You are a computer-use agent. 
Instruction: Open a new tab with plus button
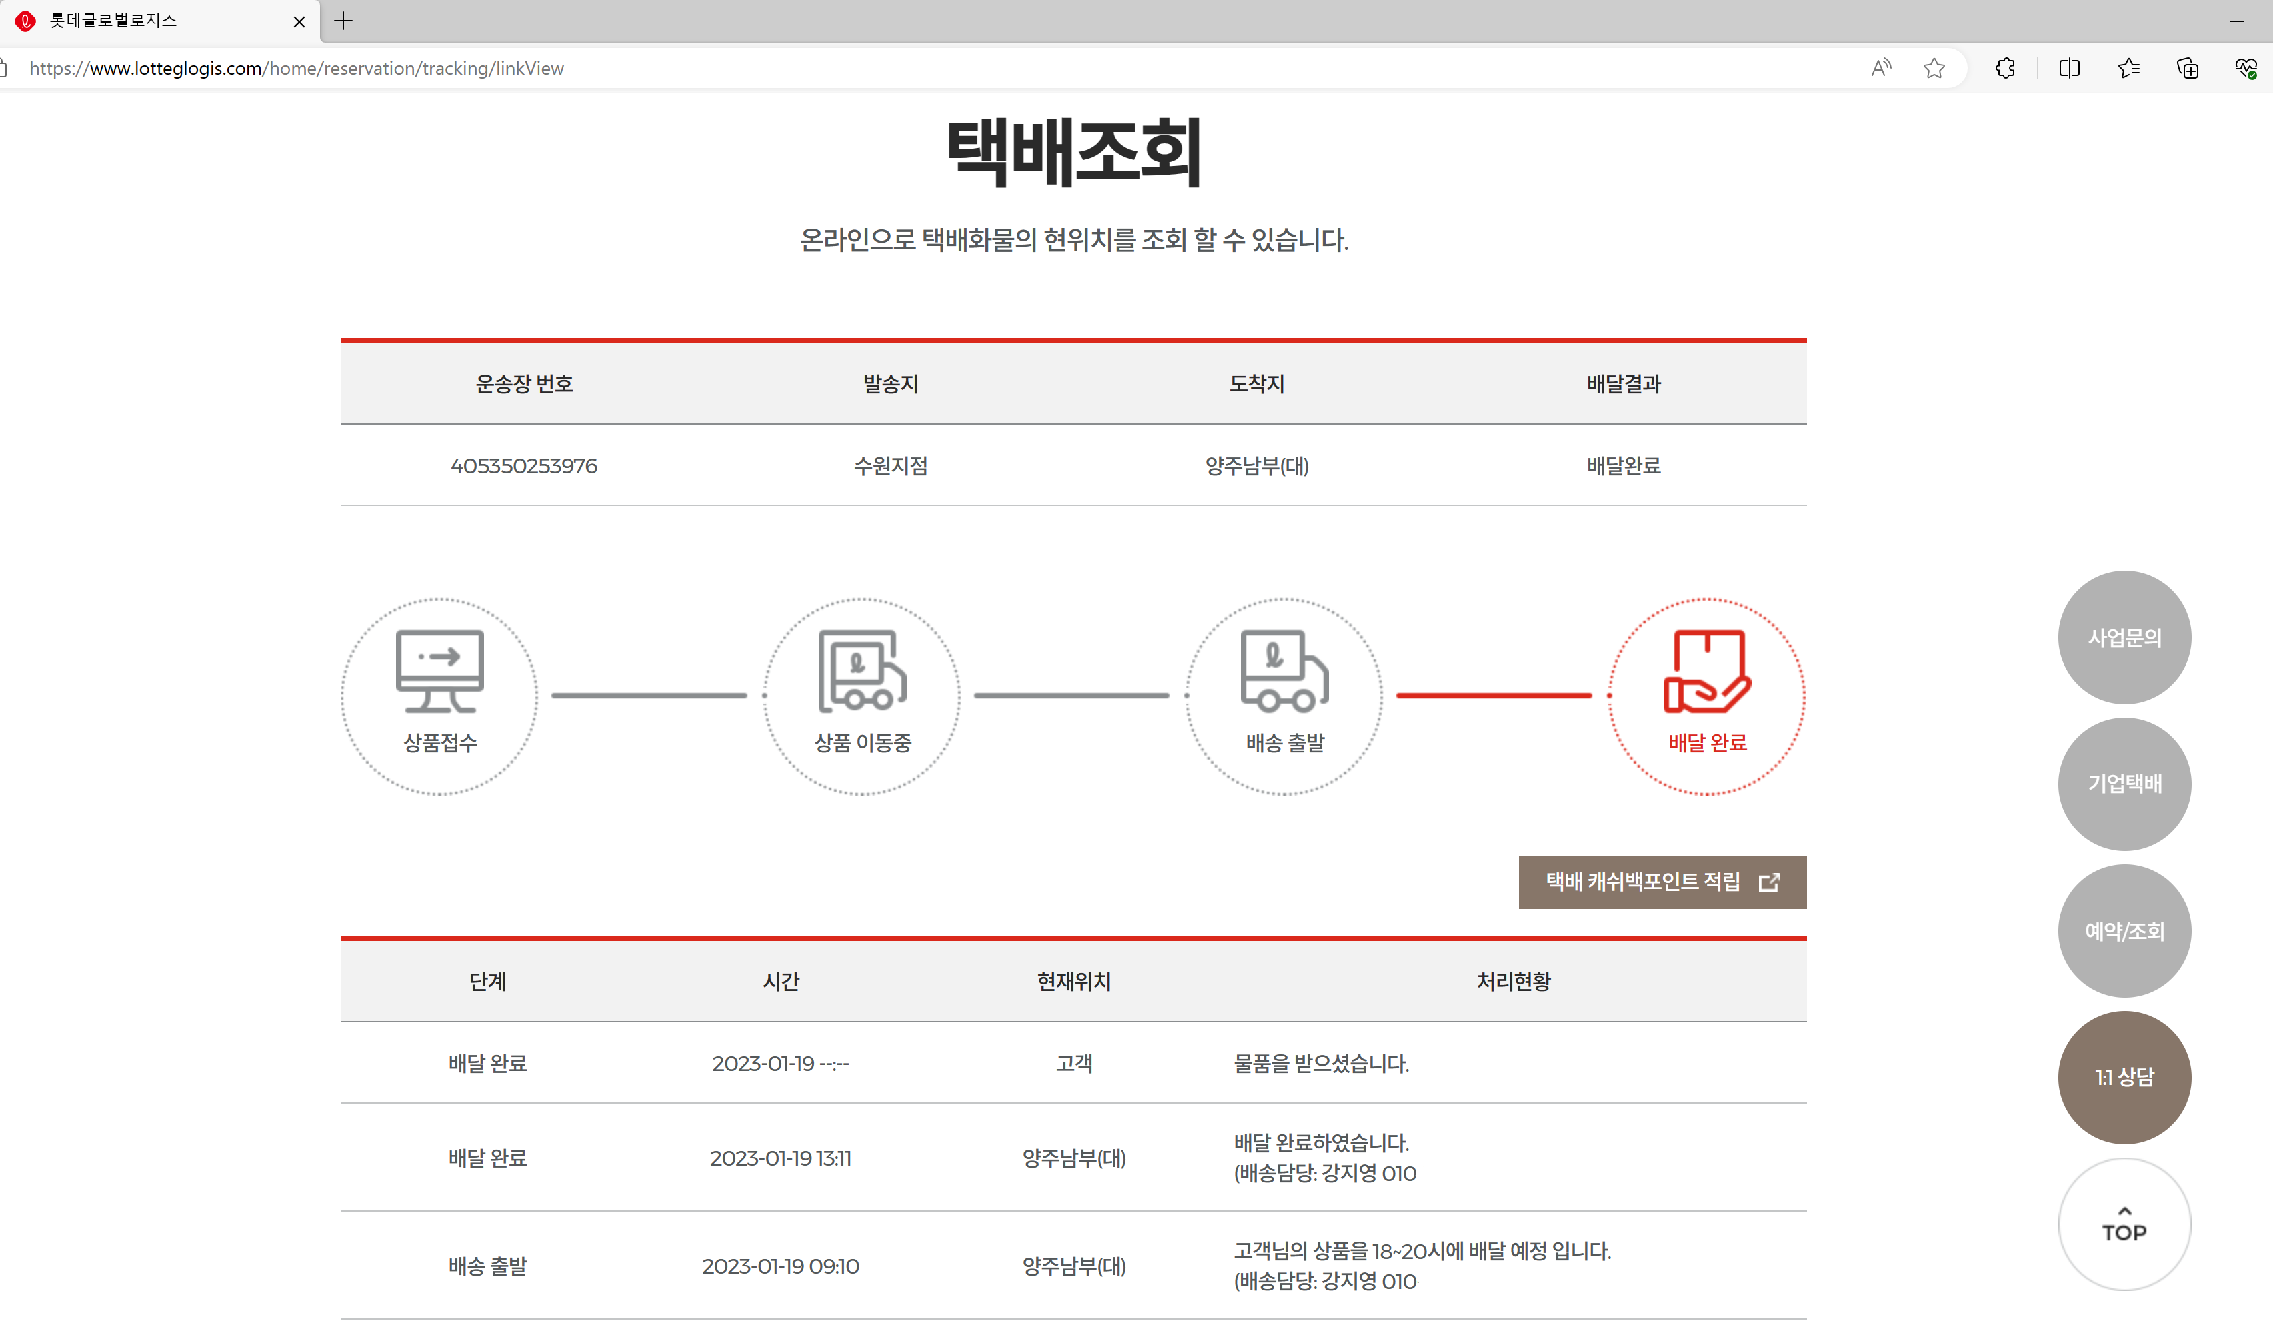[344, 21]
